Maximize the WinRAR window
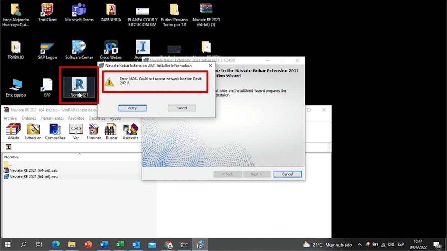Screen dimensions: 447x251 point(309,109)
